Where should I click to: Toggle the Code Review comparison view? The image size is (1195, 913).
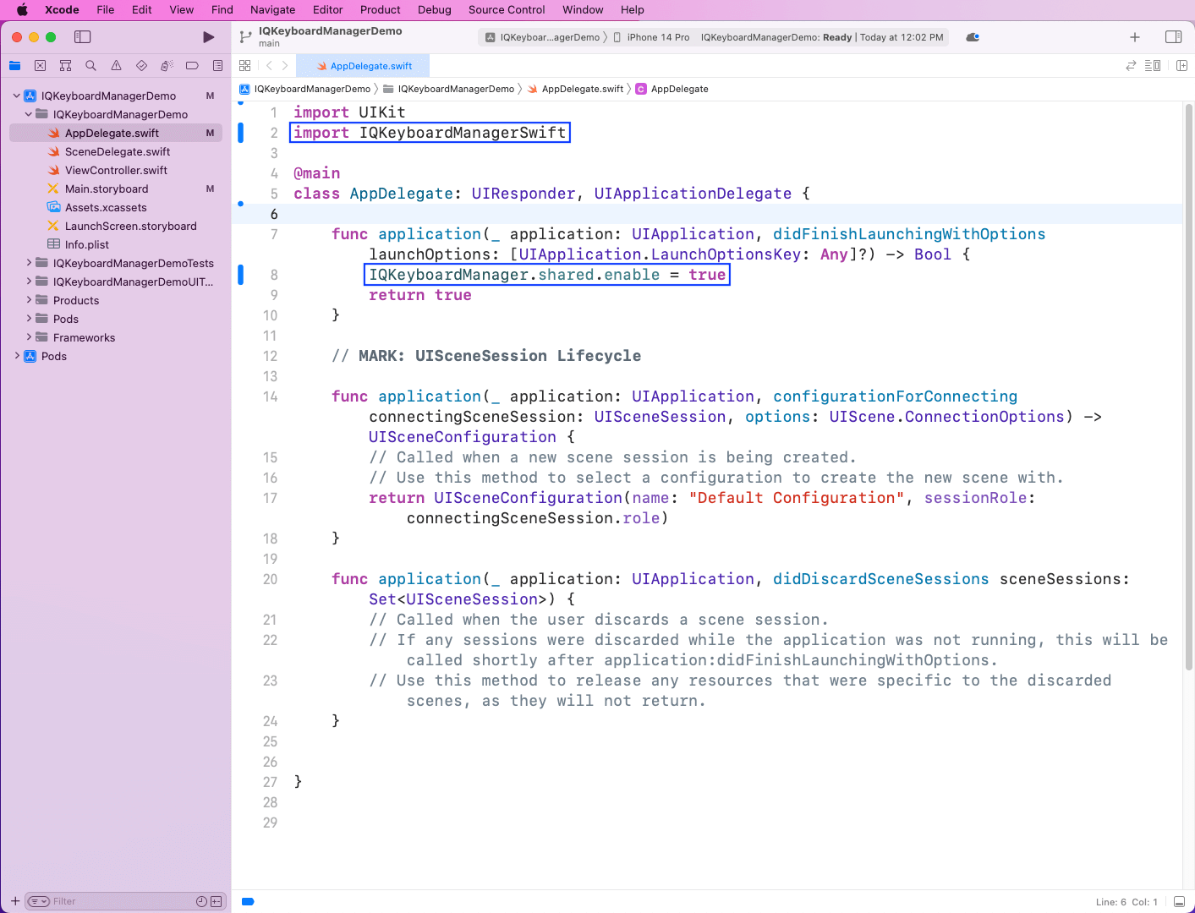click(1132, 65)
